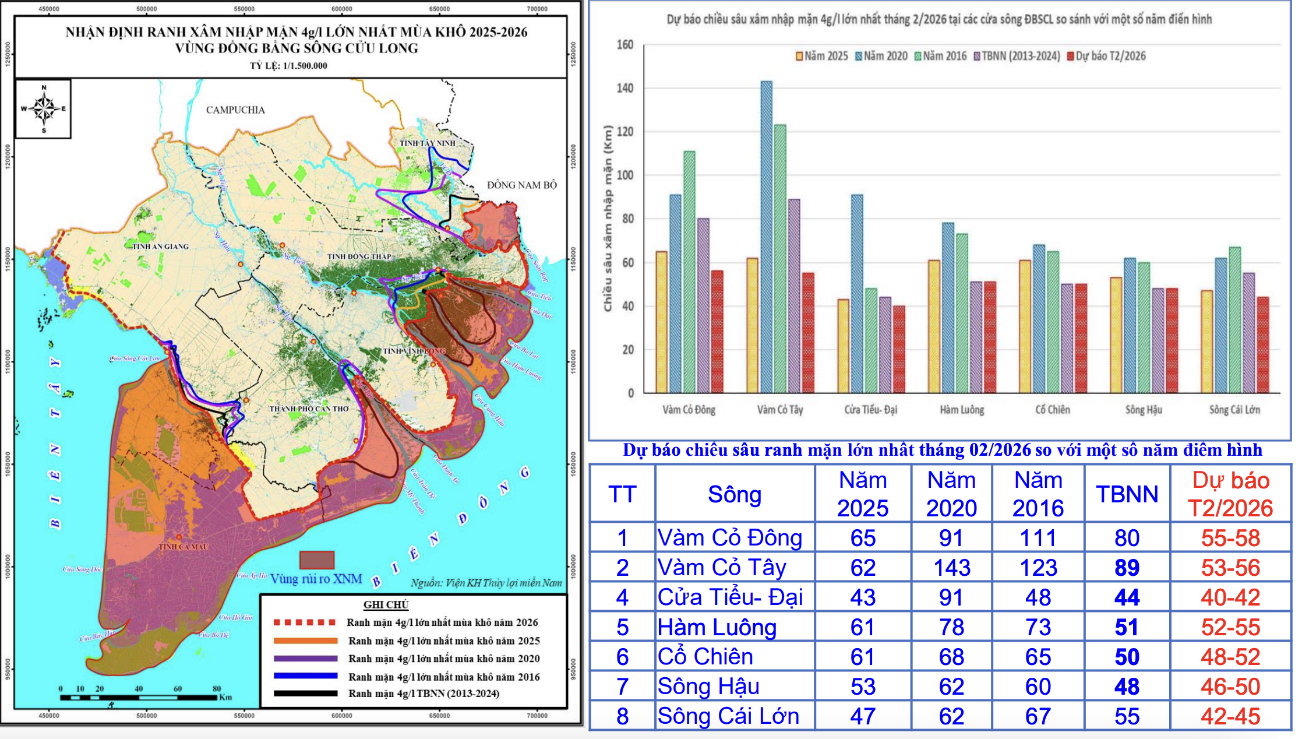This screenshot has width=1302, height=739.
Task: Click the star marker near Thành phố Cần Thơ
Action: point(246,401)
